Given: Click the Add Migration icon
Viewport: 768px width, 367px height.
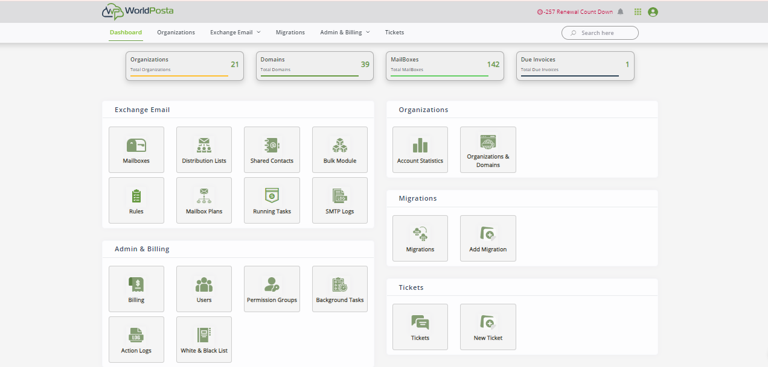Looking at the screenshot, I should tap(488, 234).
